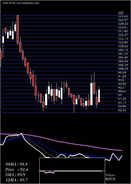Click the 115.37 price level label
Image resolution: width=131 pixels, height=184 pixels.
tap(123, 35)
